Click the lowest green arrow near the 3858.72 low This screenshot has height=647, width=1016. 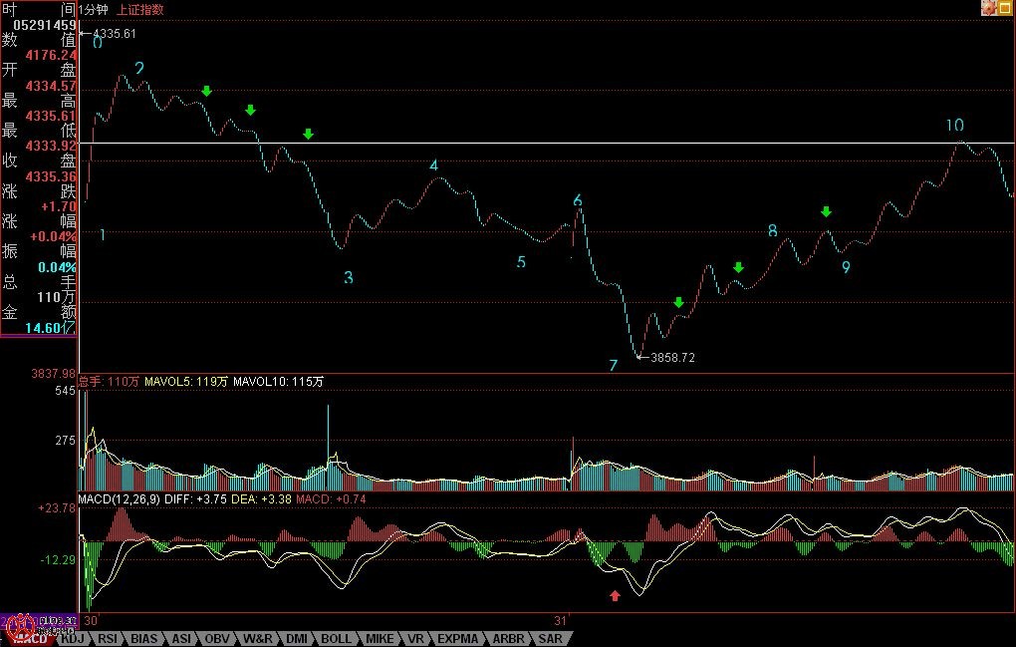point(678,303)
